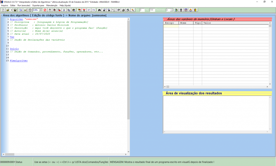276x166 pixels.
Task: Click the scissors cut icon
Action: pos(64,10)
